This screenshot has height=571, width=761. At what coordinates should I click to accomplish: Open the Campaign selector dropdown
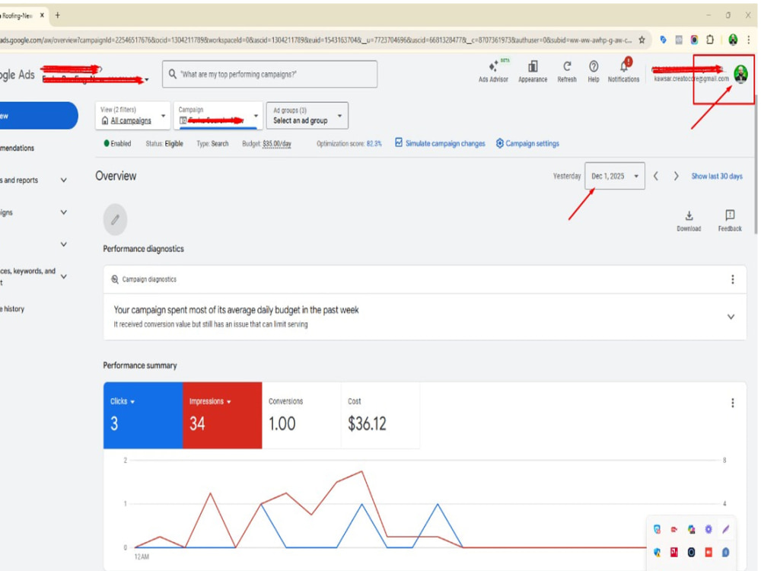click(x=218, y=116)
